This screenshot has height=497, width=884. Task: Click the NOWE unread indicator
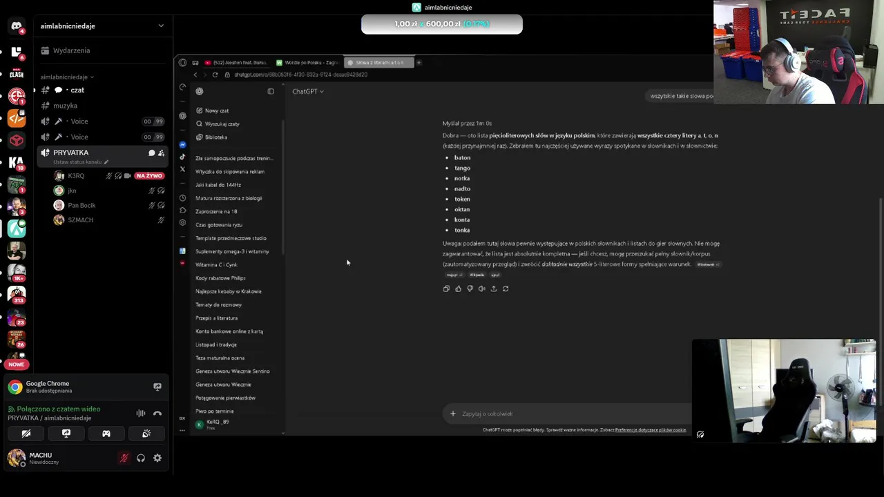coord(17,364)
